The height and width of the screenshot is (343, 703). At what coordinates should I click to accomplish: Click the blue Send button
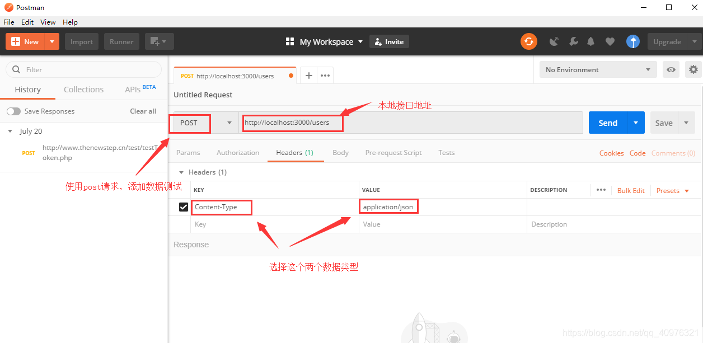click(x=608, y=123)
